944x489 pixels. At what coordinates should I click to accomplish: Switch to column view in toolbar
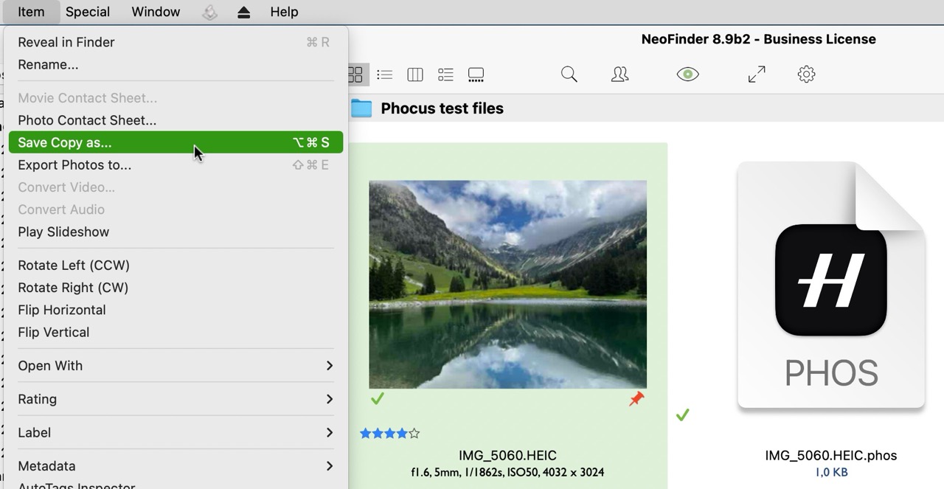pyautogui.click(x=415, y=74)
